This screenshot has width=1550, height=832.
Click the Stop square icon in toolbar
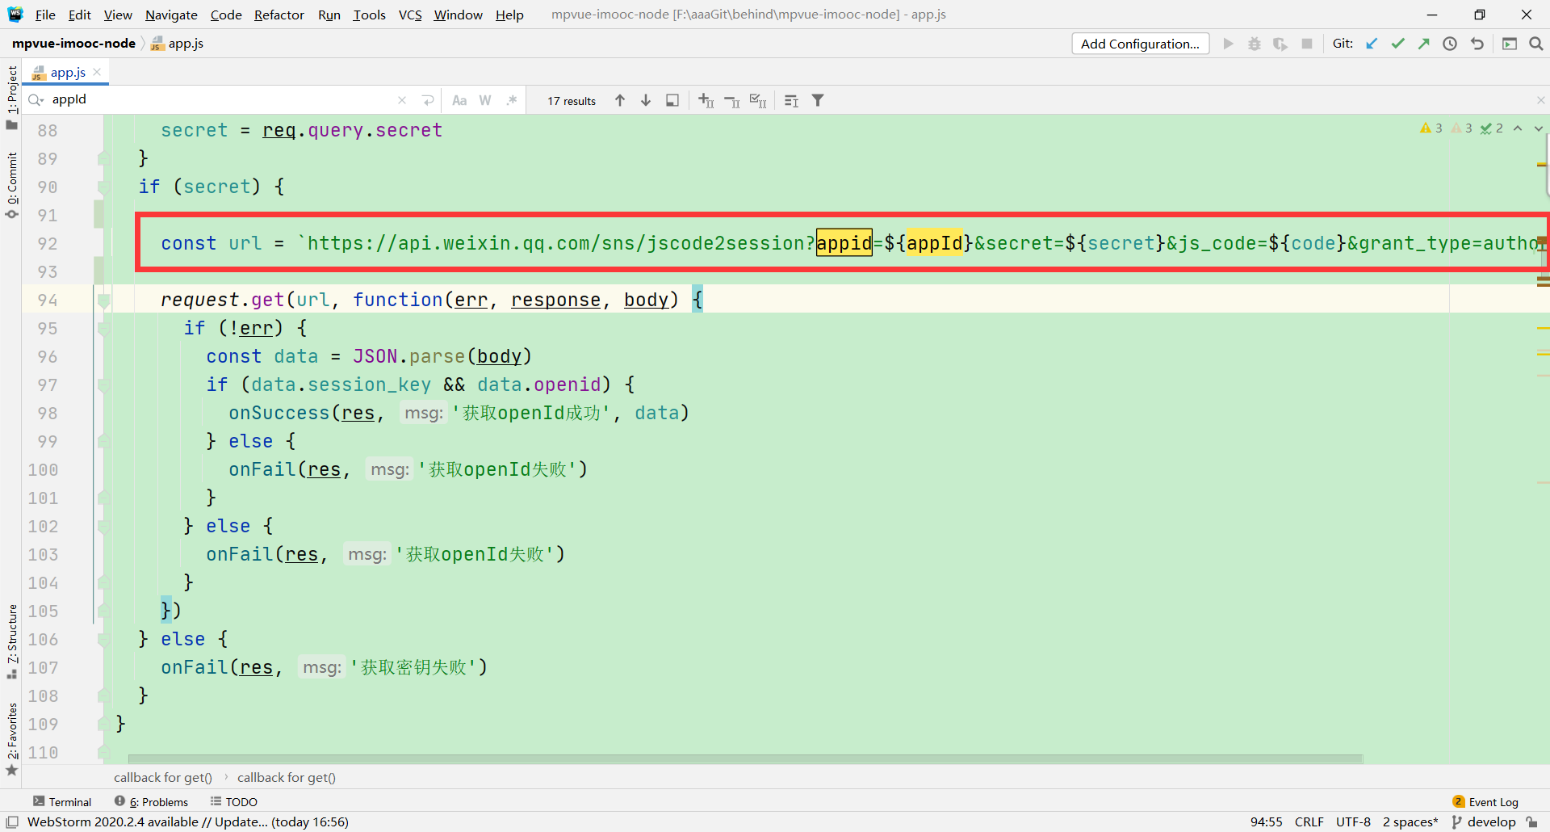click(x=1307, y=44)
